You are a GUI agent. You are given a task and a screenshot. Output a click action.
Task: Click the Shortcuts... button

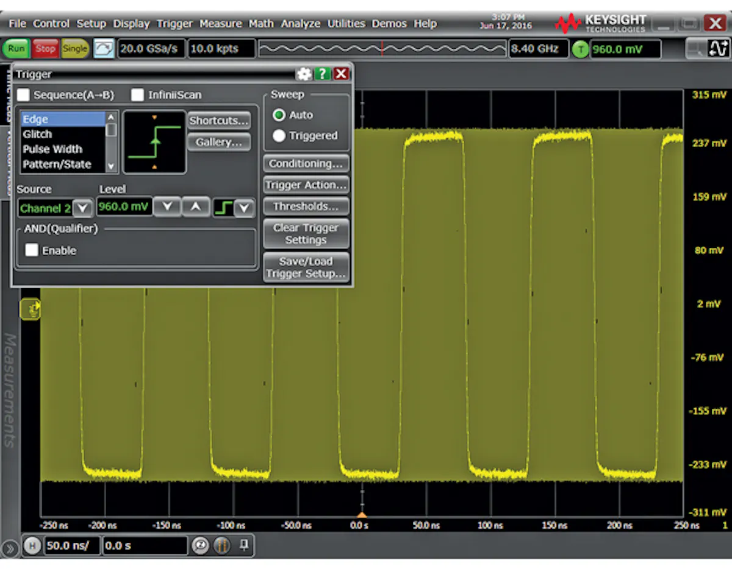pyautogui.click(x=219, y=121)
